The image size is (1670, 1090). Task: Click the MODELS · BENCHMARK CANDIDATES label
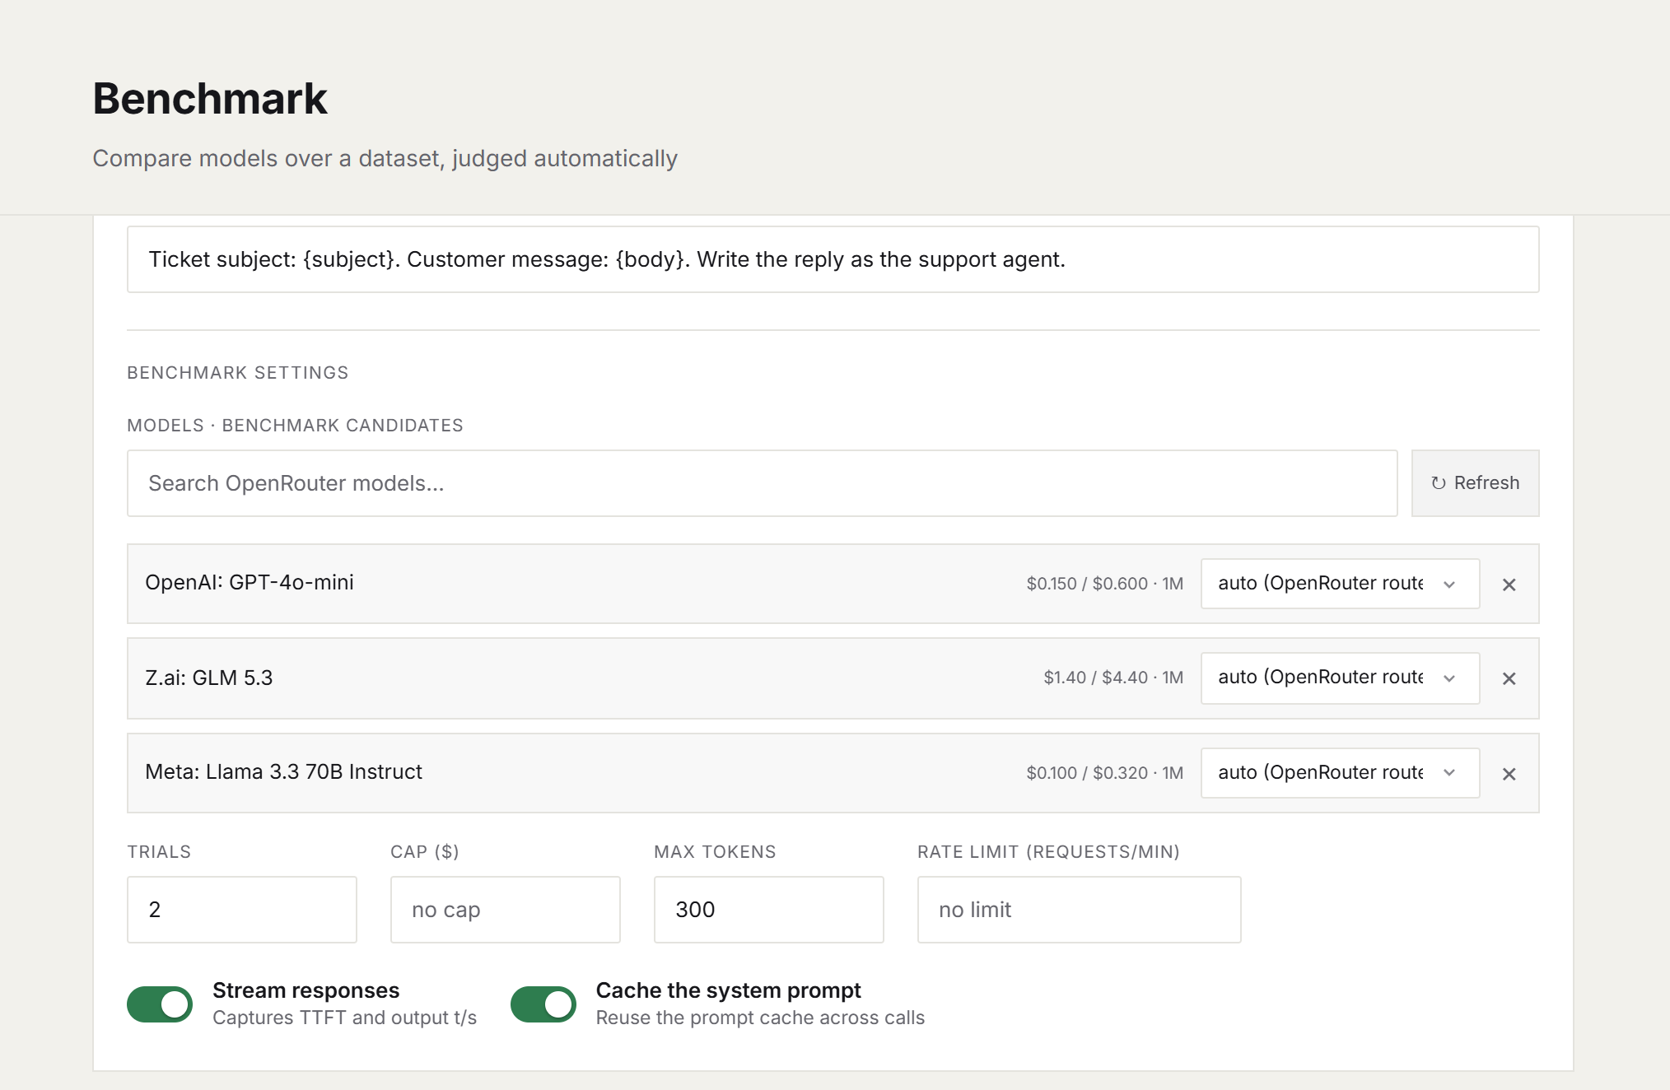click(295, 426)
